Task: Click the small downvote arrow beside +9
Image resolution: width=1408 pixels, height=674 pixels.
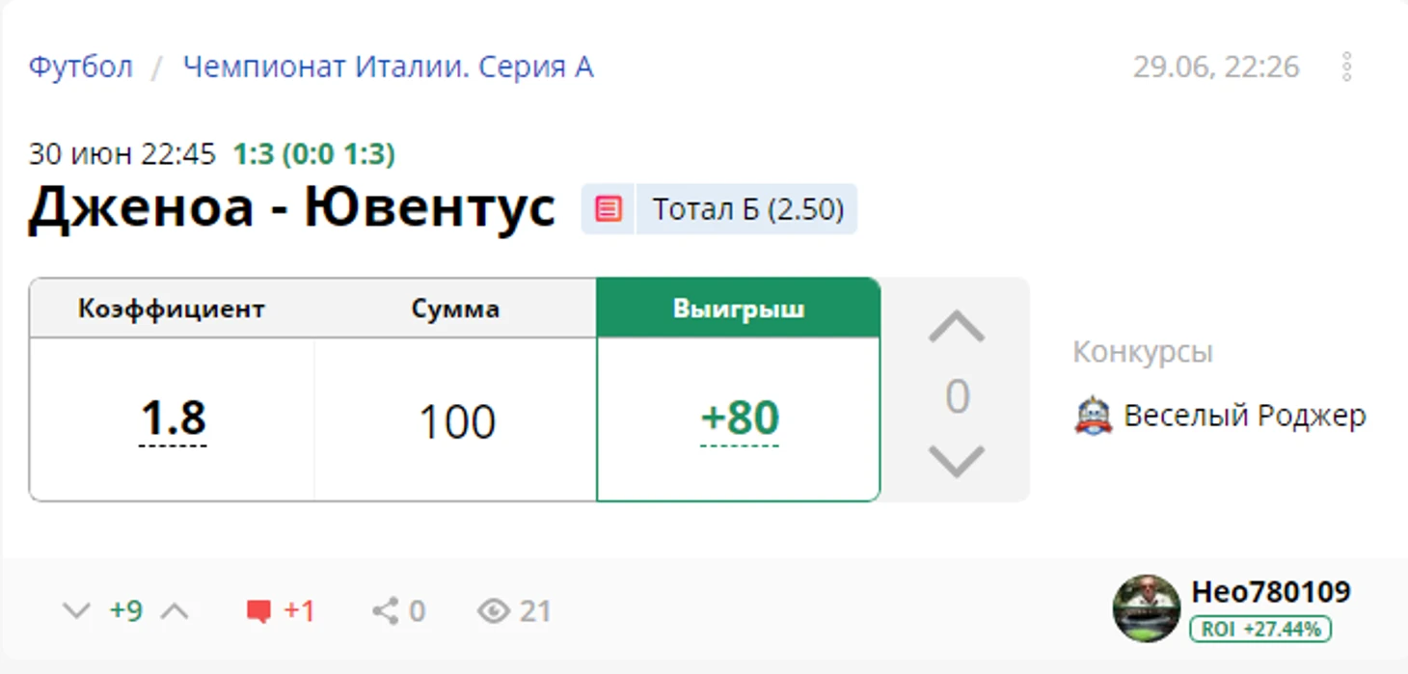Action: click(x=76, y=611)
